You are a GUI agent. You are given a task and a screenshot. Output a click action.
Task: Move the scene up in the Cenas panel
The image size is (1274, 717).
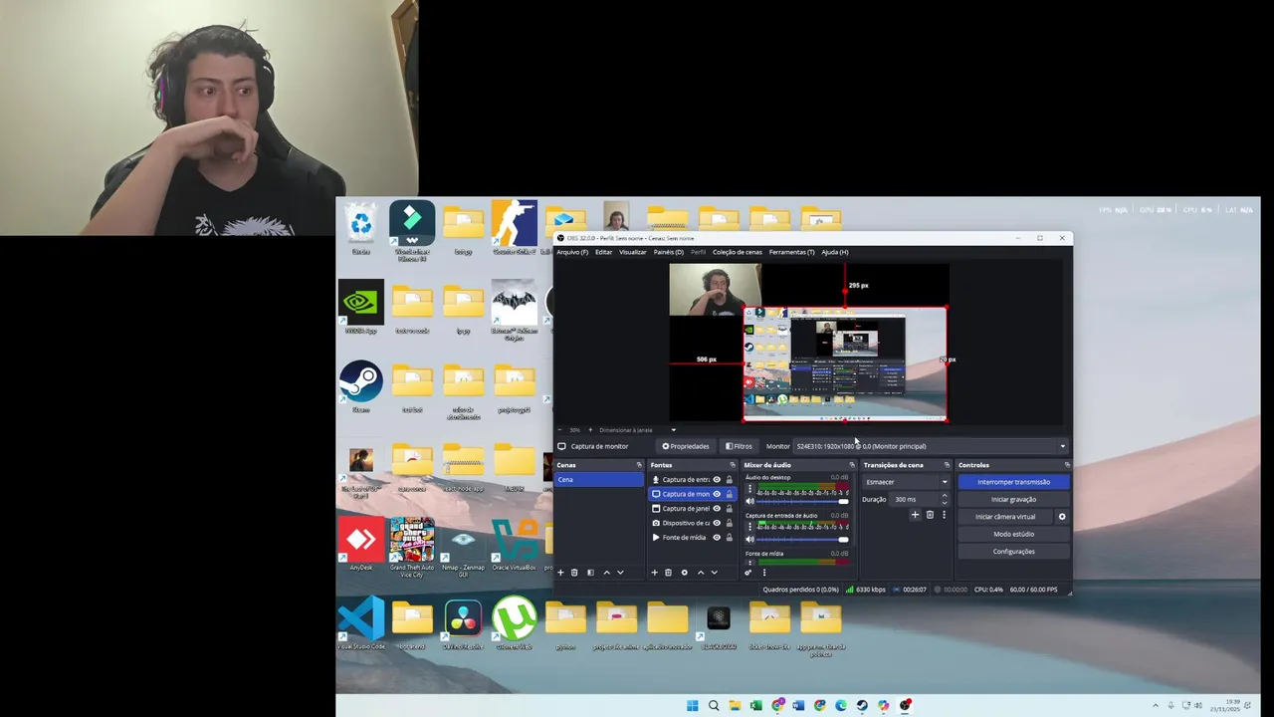pyautogui.click(x=606, y=573)
